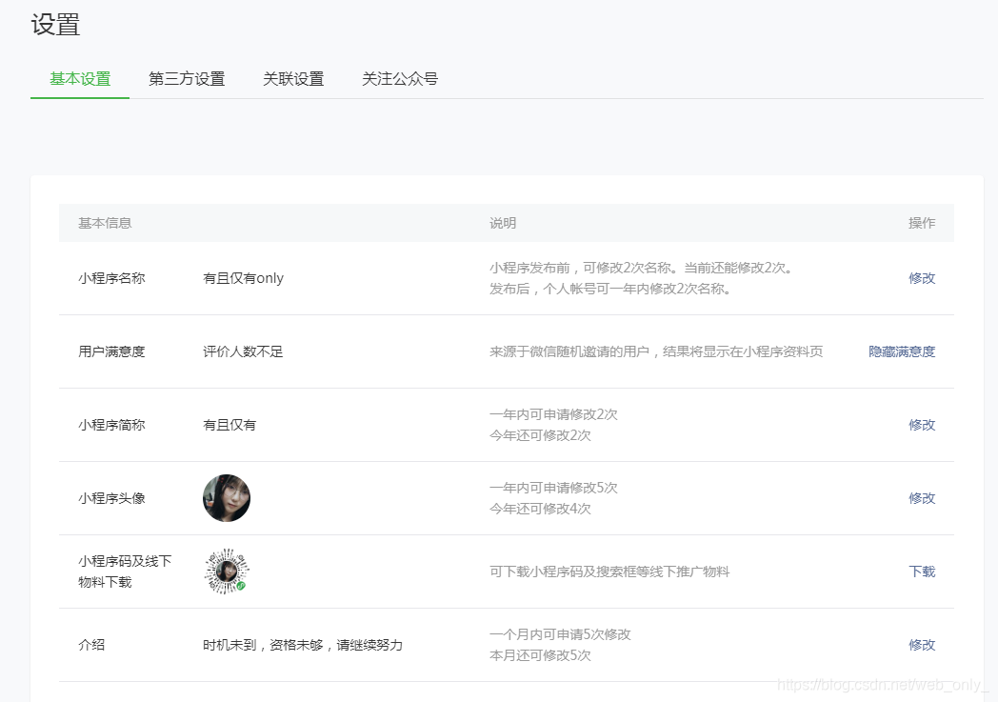Click the 说明 column header
Image resolution: width=998 pixels, height=702 pixels.
pyautogui.click(x=501, y=222)
